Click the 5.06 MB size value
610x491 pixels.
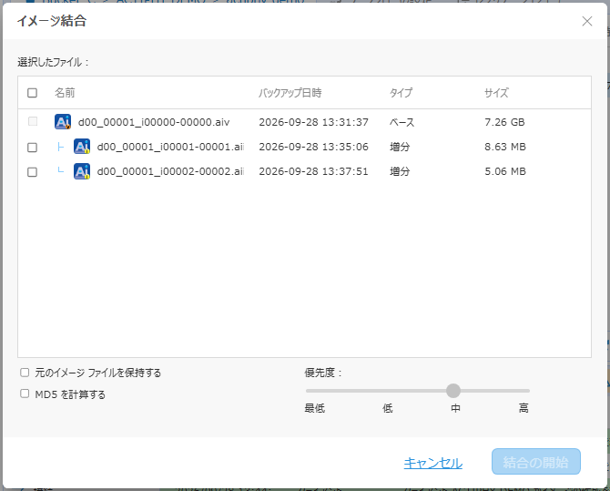pos(505,171)
